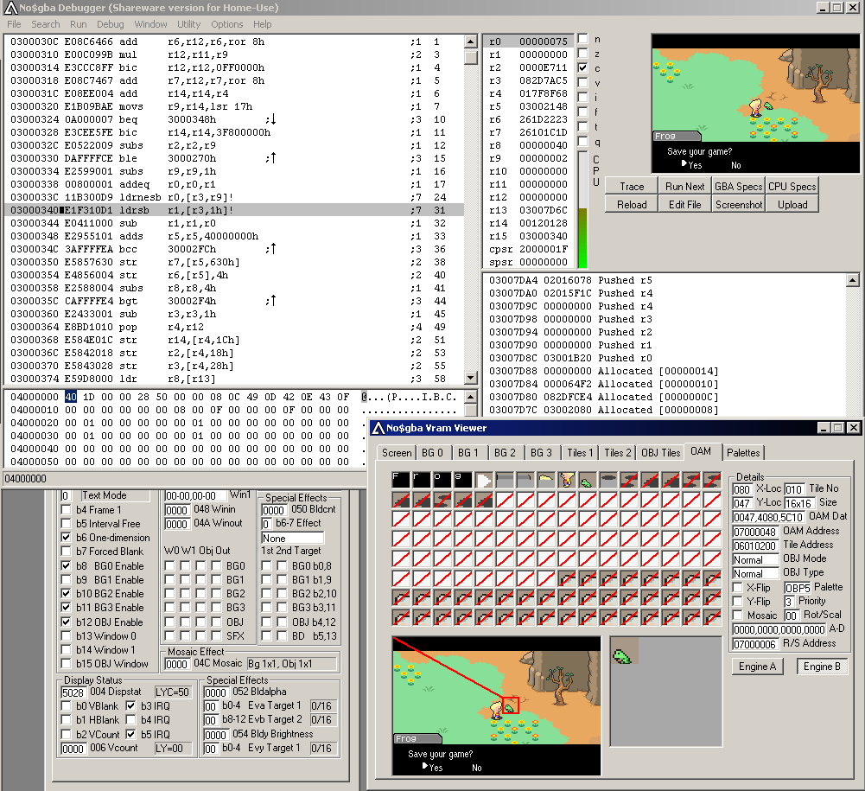
Task: Select the 'F' letter sprite in OAM grid
Action: (401, 480)
